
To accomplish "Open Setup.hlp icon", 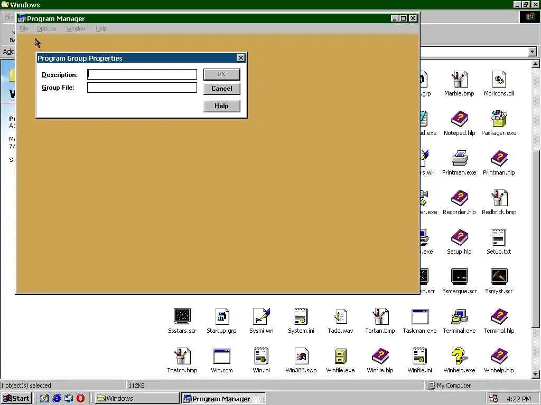I will 459,238.
